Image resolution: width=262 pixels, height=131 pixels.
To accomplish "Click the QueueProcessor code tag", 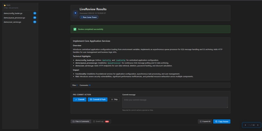I will point(114,63).
